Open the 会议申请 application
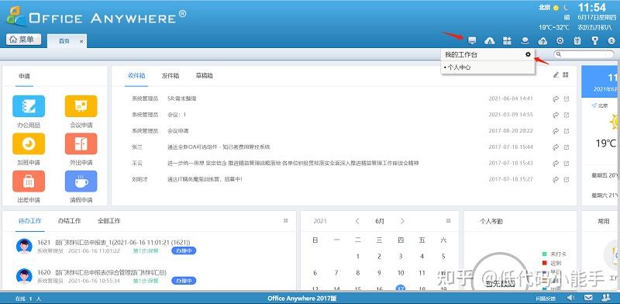The height and width of the screenshot is (304, 620). point(81,106)
